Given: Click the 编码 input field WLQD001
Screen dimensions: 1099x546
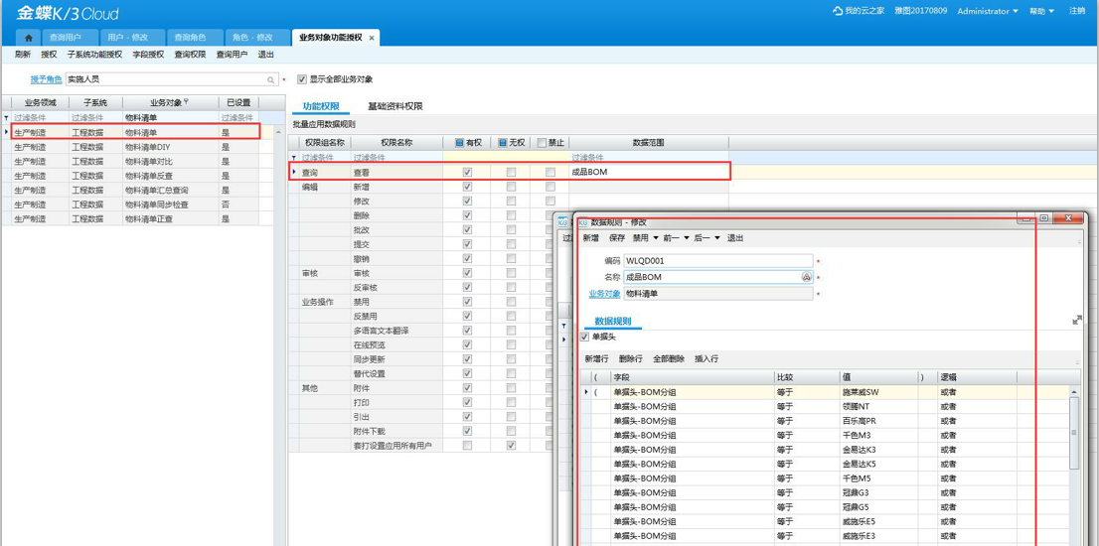Looking at the screenshot, I should 717,261.
